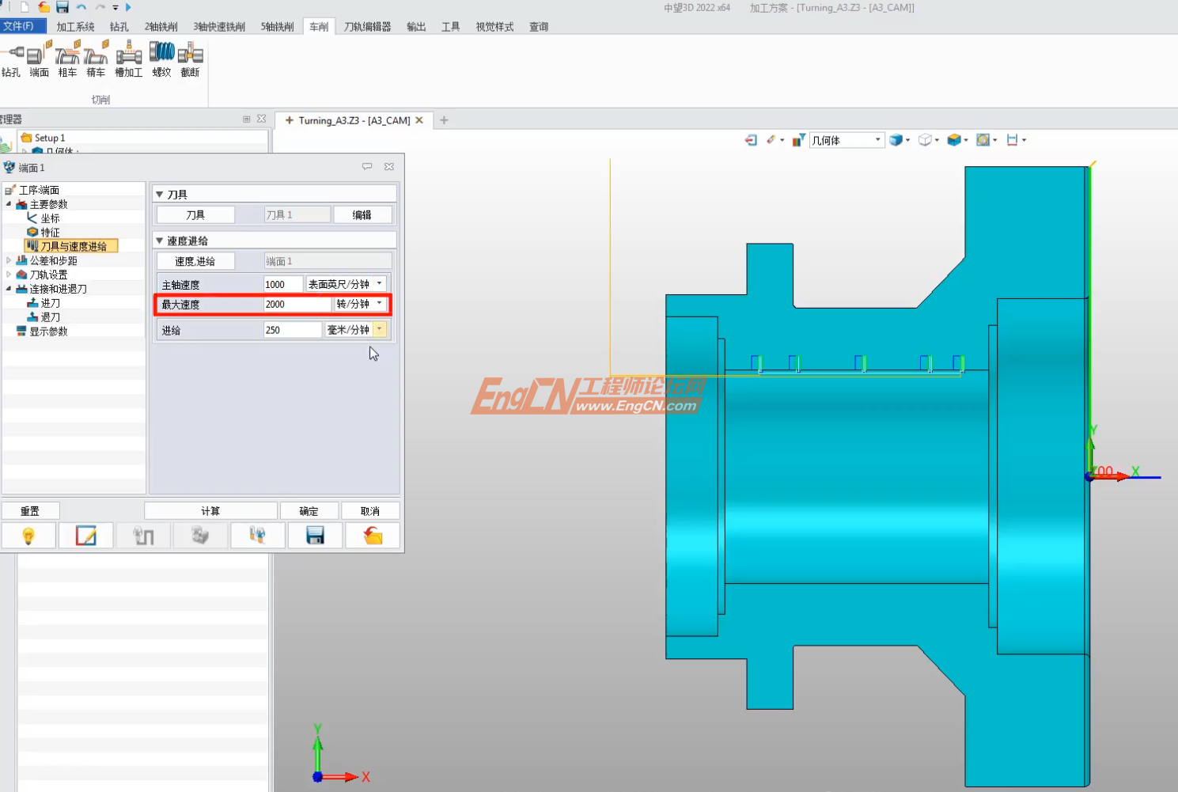
Task: Click the lightbulb hint icon in dialog
Action: coord(28,536)
